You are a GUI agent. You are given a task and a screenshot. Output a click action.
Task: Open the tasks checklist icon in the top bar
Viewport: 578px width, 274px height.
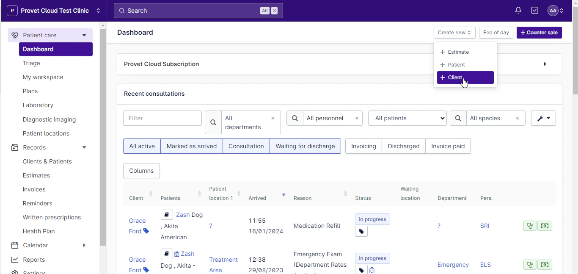[x=534, y=10]
